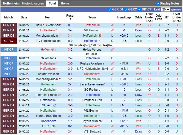Open 1. FC Heidenheim 1846 link
The height and width of the screenshot is (135, 183).
click(92, 69)
